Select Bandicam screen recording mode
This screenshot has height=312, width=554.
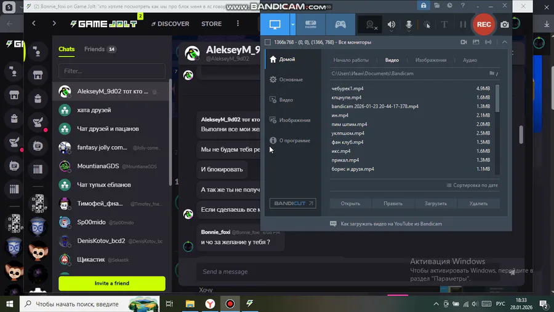pos(275,25)
